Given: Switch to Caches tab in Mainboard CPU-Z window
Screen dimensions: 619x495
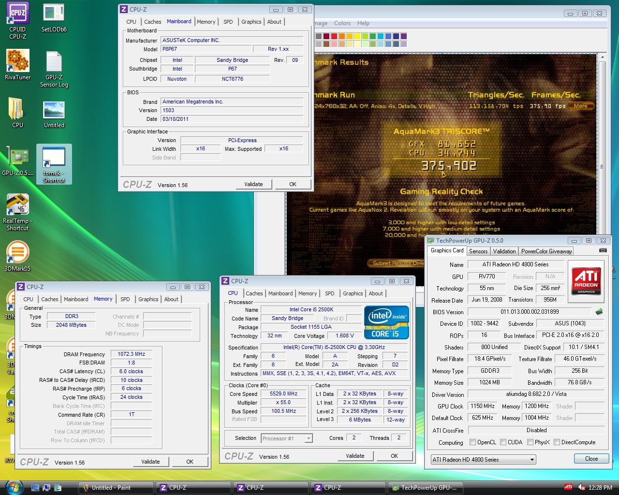Looking at the screenshot, I should pyautogui.click(x=152, y=22).
